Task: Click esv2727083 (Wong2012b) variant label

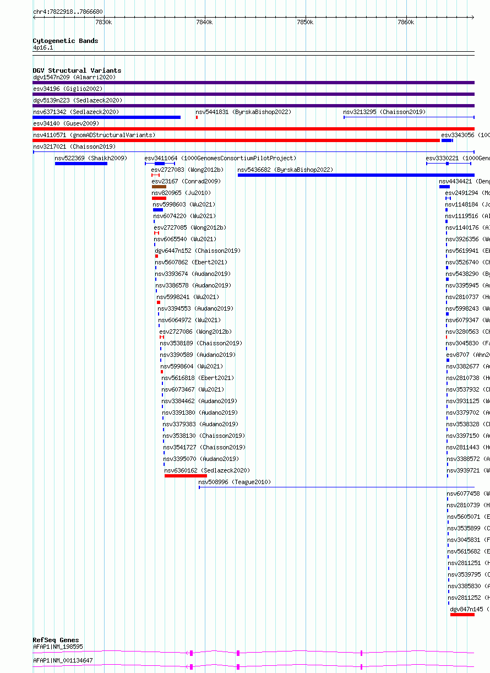Action: point(187,170)
